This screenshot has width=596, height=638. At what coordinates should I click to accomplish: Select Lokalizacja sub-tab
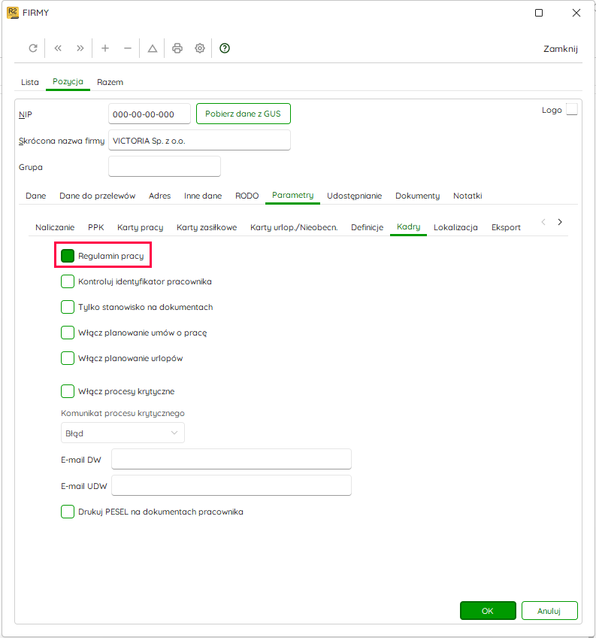coord(455,227)
